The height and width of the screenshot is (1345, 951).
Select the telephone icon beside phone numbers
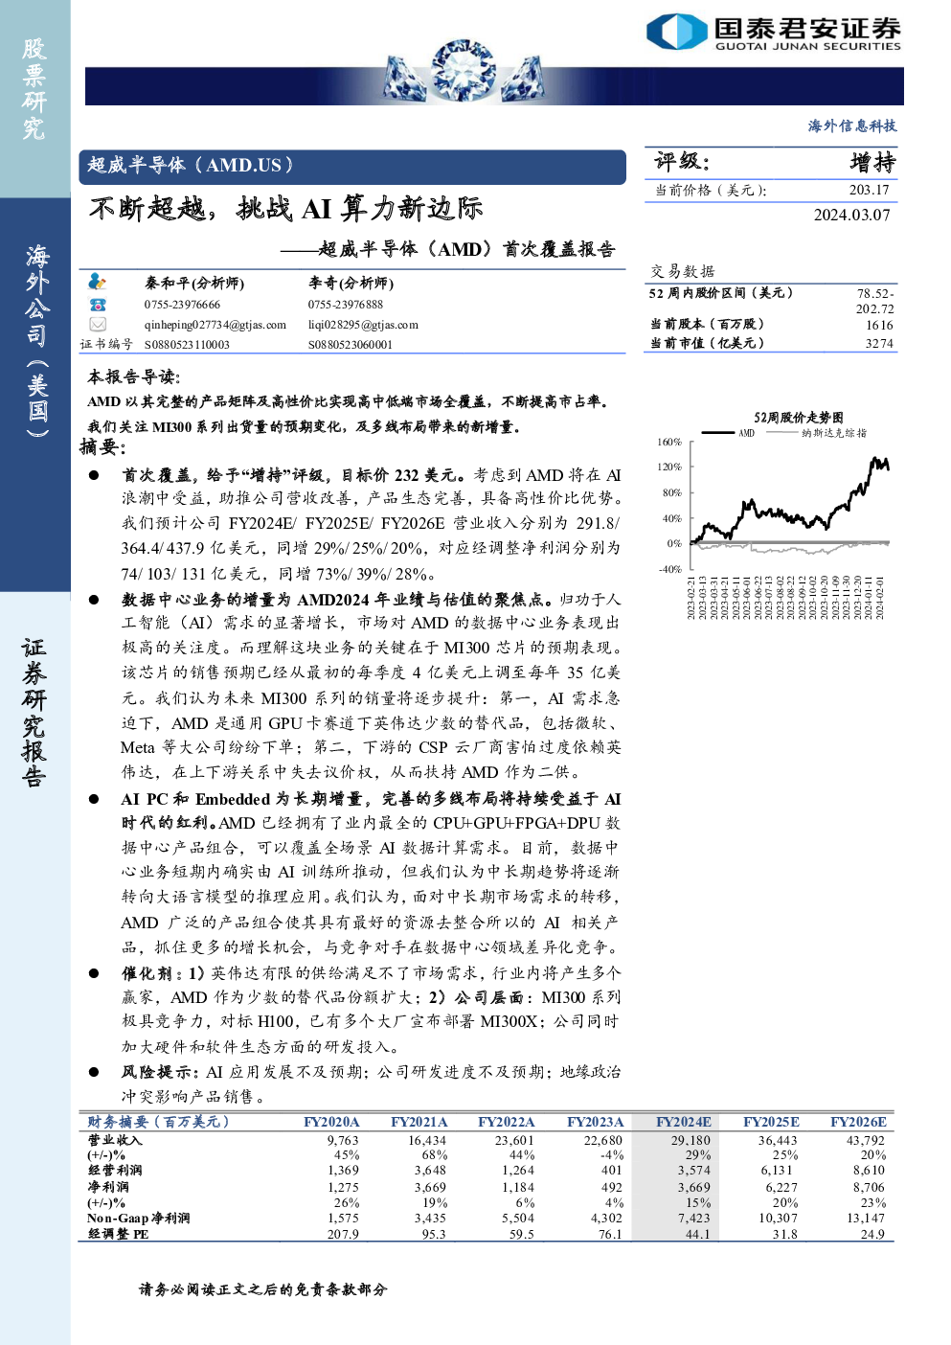point(97,304)
